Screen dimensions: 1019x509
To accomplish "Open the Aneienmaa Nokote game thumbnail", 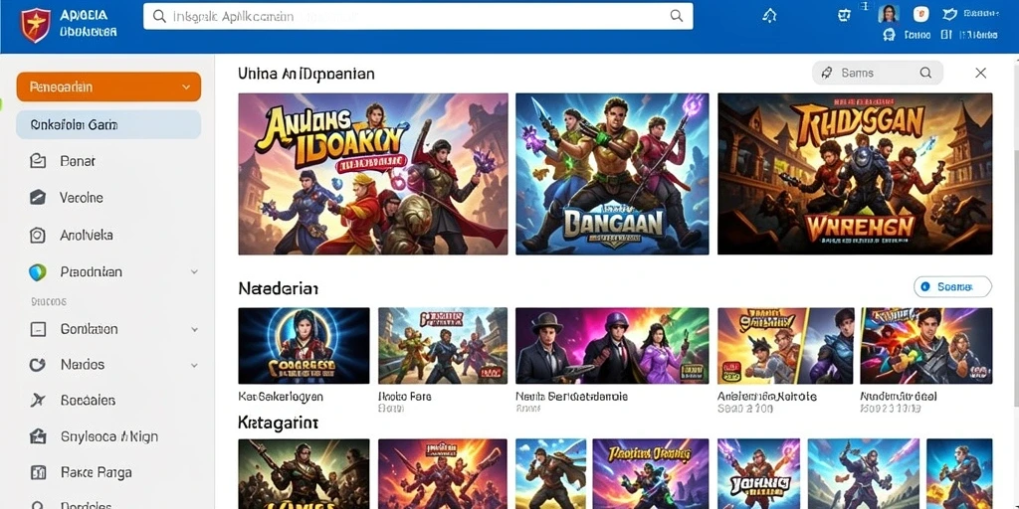I will [x=785, y=345].
